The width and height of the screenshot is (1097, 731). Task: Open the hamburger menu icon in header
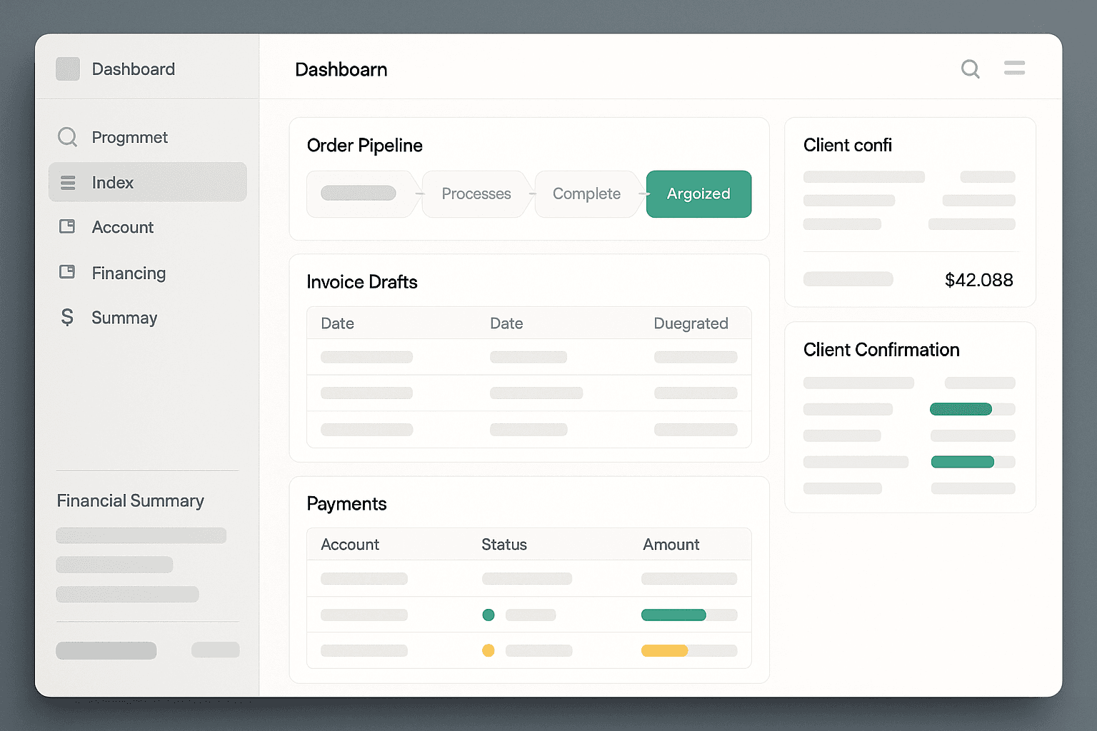click(1014, 68)
